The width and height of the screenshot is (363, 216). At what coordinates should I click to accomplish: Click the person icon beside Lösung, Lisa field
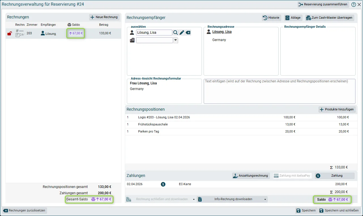[132, 33]
